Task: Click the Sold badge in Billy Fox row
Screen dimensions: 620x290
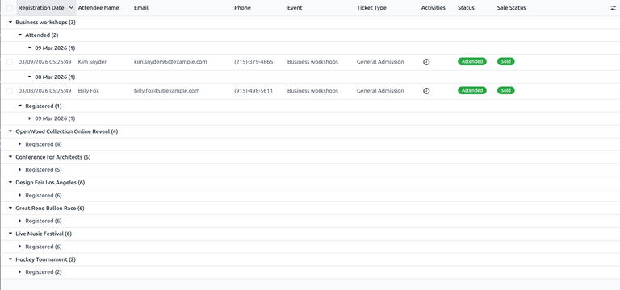Action: point(505,91)
